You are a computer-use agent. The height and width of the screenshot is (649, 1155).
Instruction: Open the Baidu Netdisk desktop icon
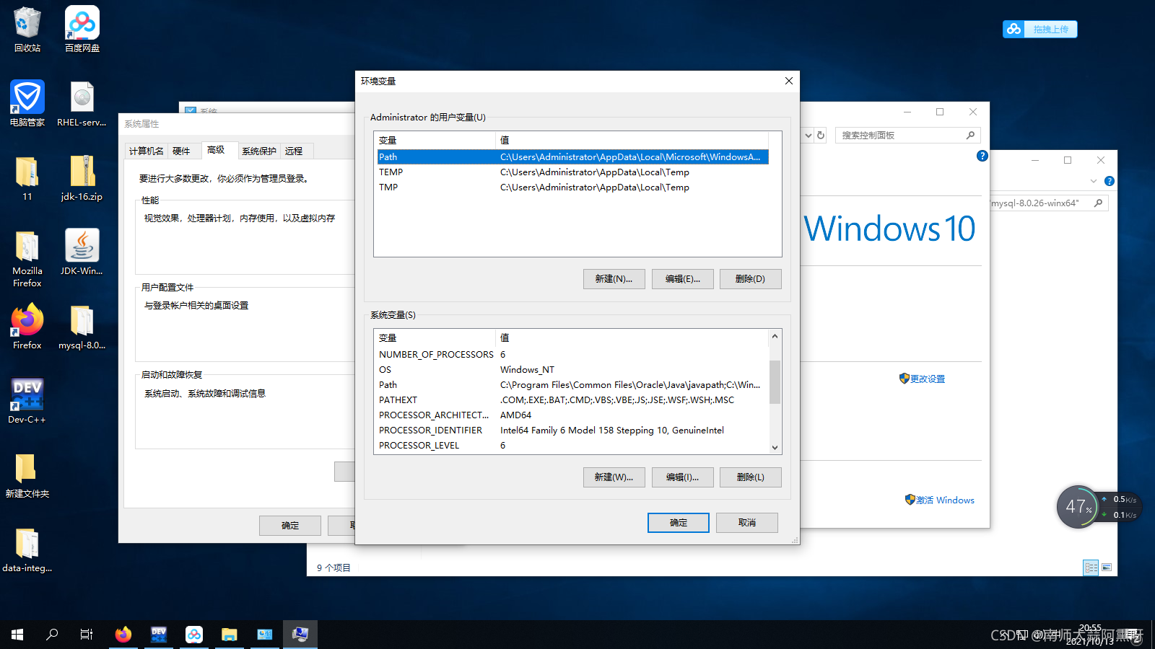click(82, 30)
